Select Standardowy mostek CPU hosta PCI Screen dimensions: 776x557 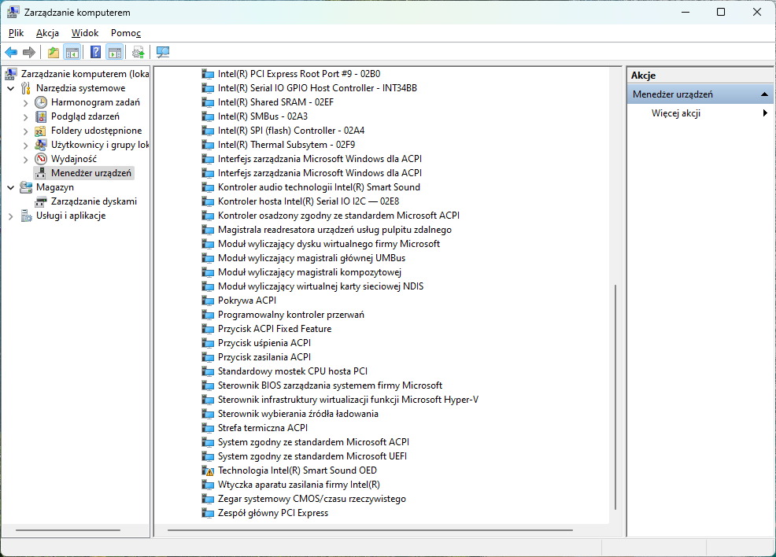293,372
